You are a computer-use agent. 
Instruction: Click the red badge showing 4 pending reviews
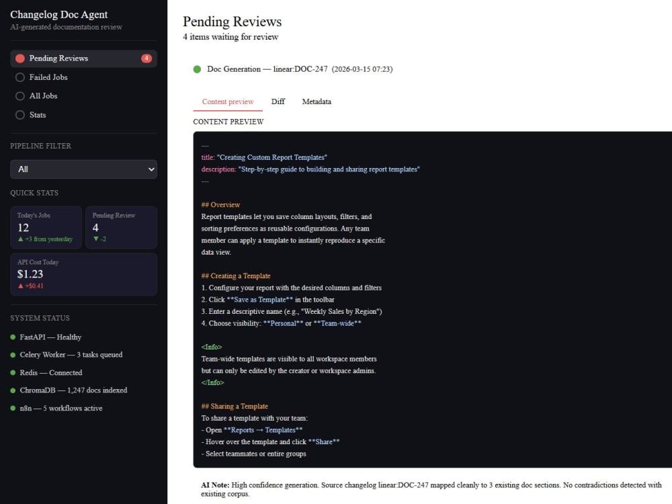tap(146, 58)
